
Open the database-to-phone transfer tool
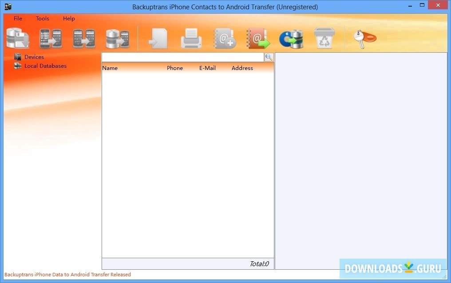click(117, 39)
